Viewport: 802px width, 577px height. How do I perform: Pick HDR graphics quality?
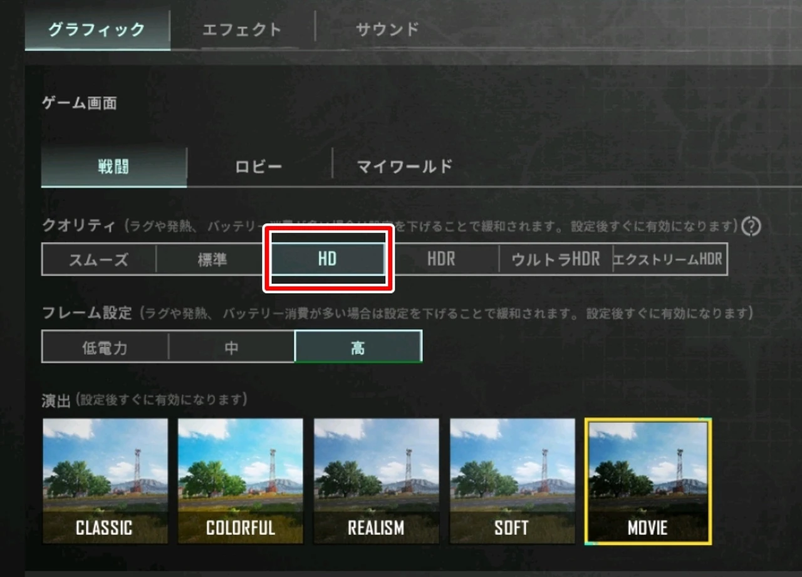(x=442, y=259)
